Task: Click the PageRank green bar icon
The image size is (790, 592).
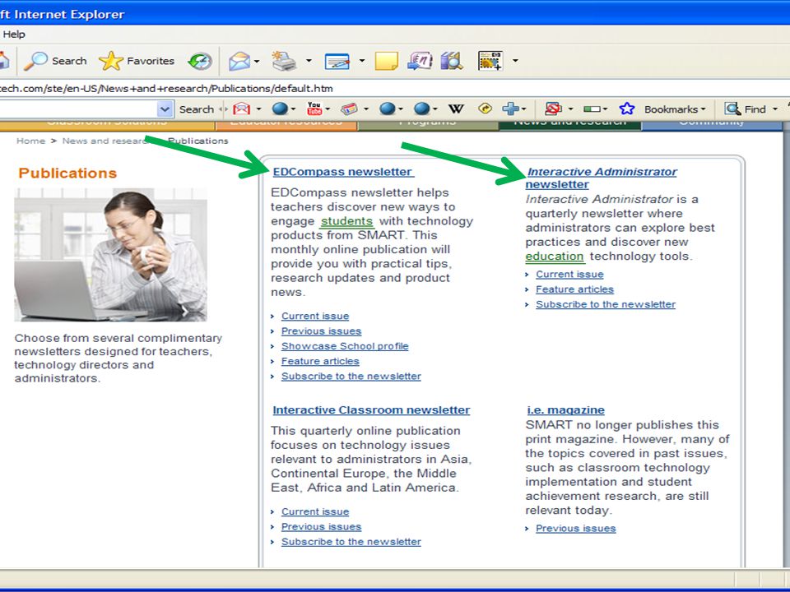Action: pyautogui.click(x=592, y=109)
